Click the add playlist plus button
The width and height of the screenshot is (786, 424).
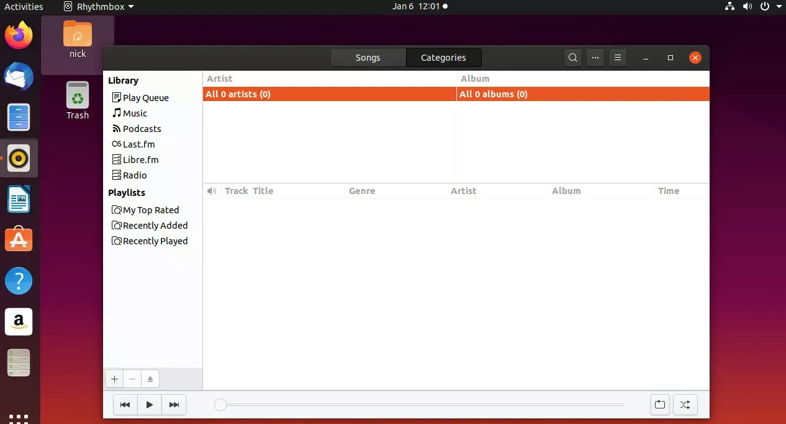[114, 379]
